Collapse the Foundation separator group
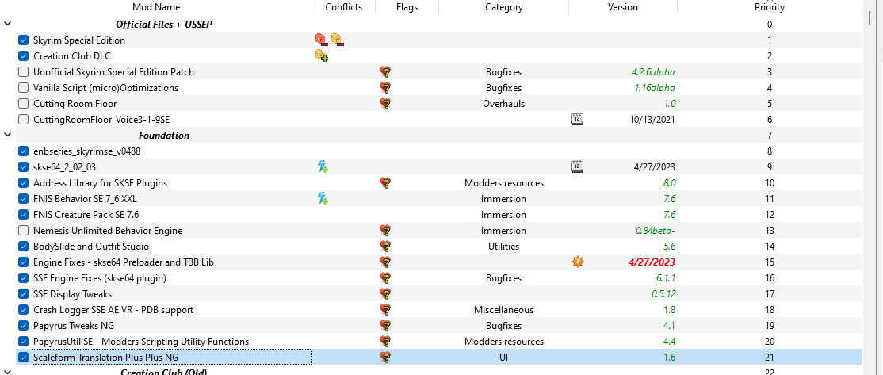 tap(7, 135)
